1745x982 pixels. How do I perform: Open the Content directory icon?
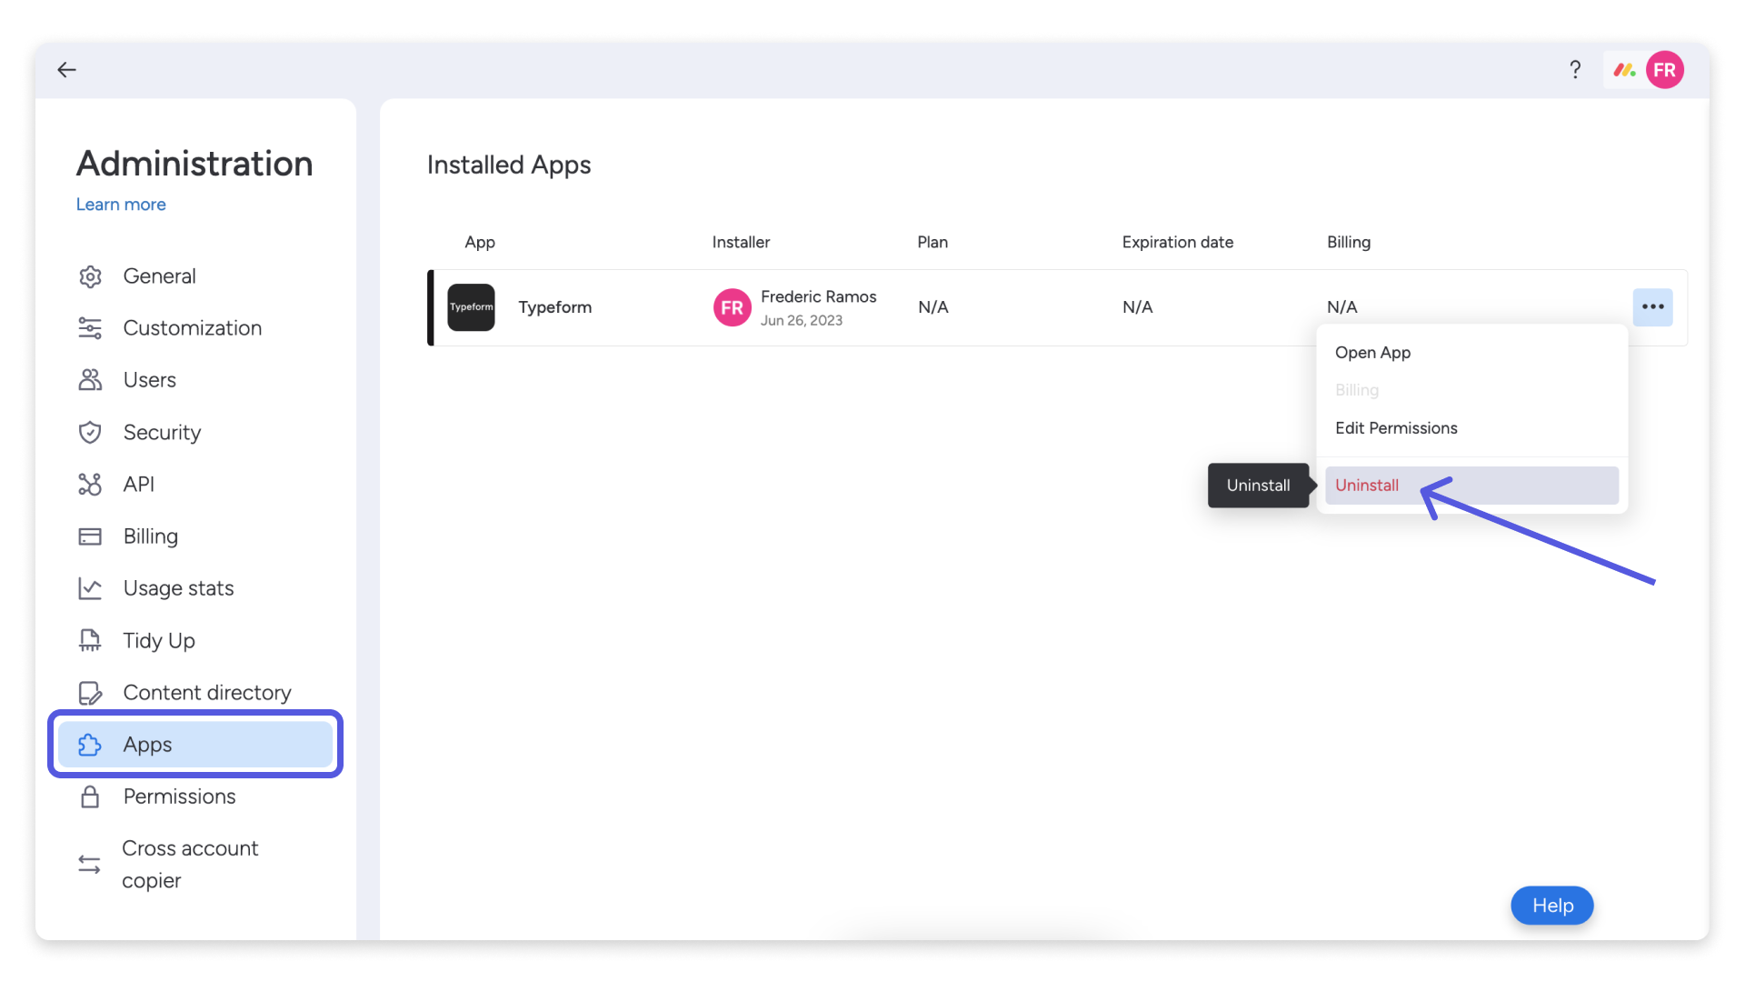pos(91,692)
